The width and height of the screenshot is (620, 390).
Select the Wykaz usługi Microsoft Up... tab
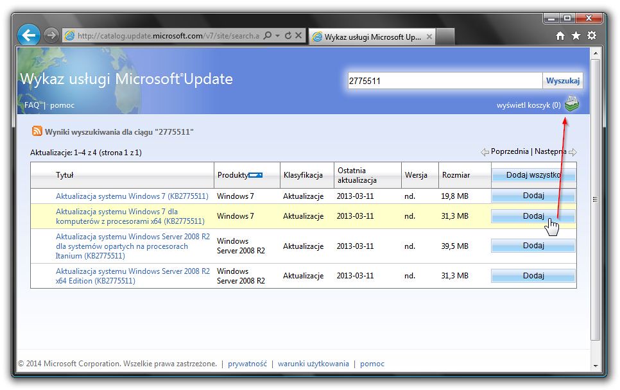point(372,37)
